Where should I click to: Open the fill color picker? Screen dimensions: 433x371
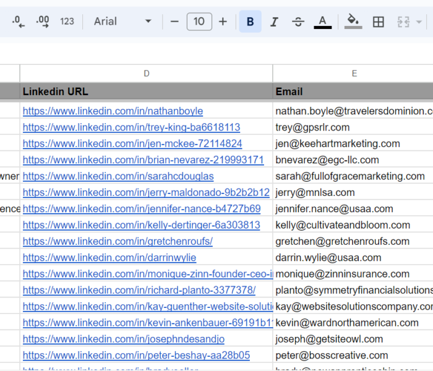coord(353,22)
